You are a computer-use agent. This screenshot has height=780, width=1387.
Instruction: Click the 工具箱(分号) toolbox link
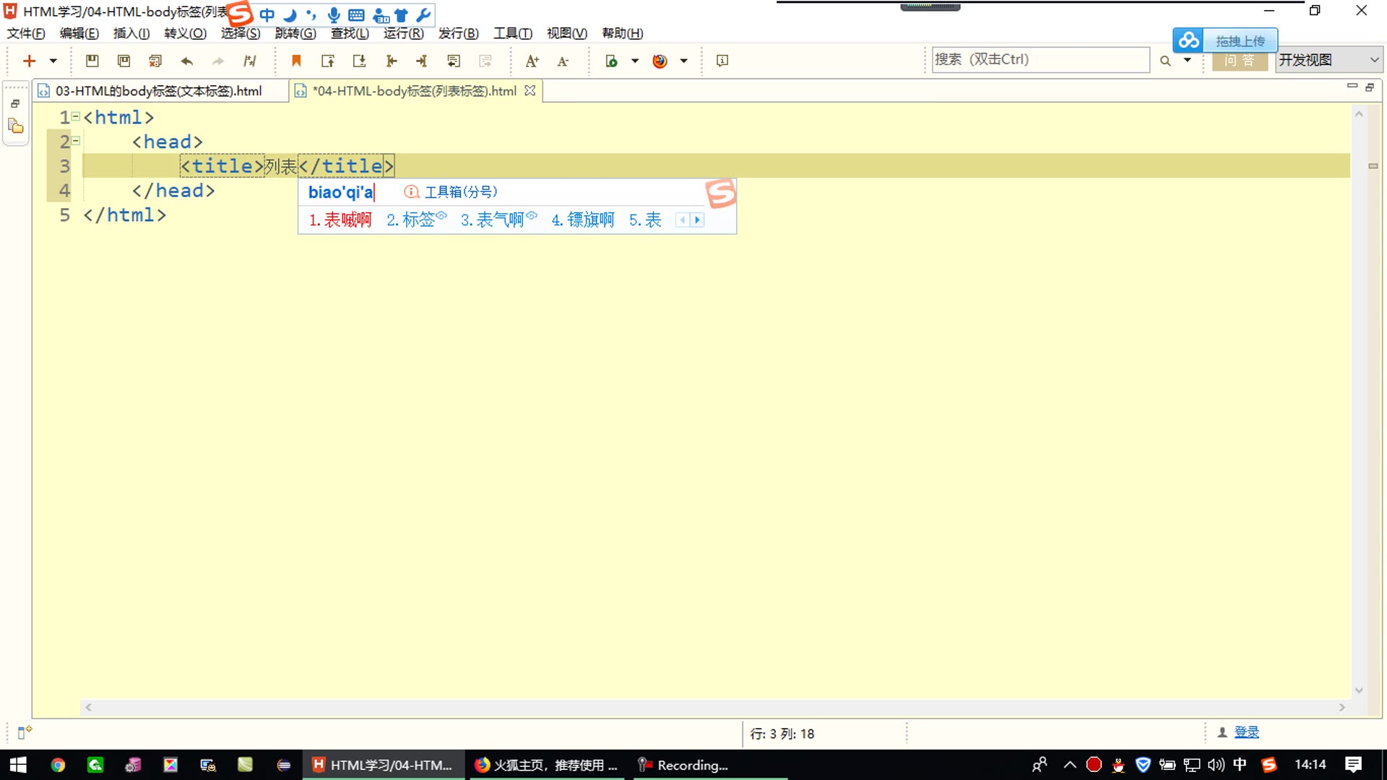pyautogui.click(x=451, y=192)
